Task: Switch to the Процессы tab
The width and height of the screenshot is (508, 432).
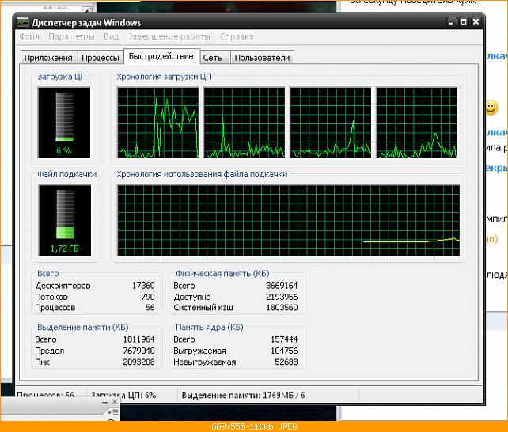Action: (100, 58)
